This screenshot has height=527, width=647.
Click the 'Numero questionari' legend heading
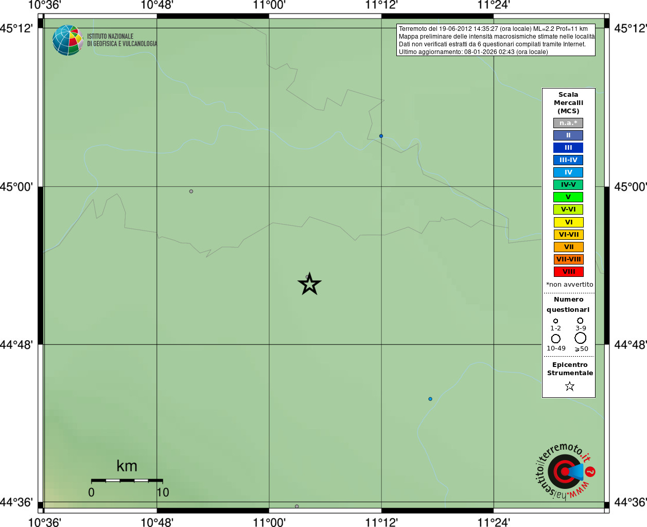pyautogui.click(x=568, y=305)
